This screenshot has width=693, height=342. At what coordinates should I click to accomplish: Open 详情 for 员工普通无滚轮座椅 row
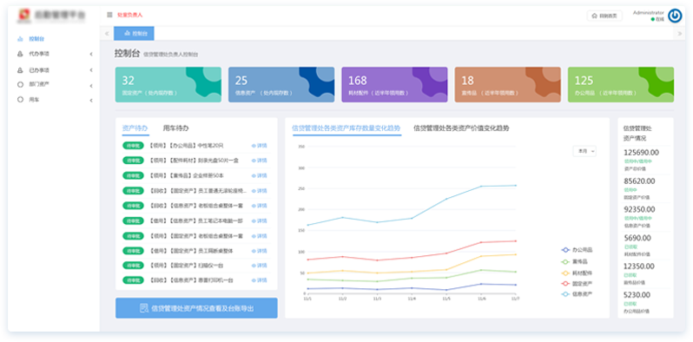click(260, 191)
